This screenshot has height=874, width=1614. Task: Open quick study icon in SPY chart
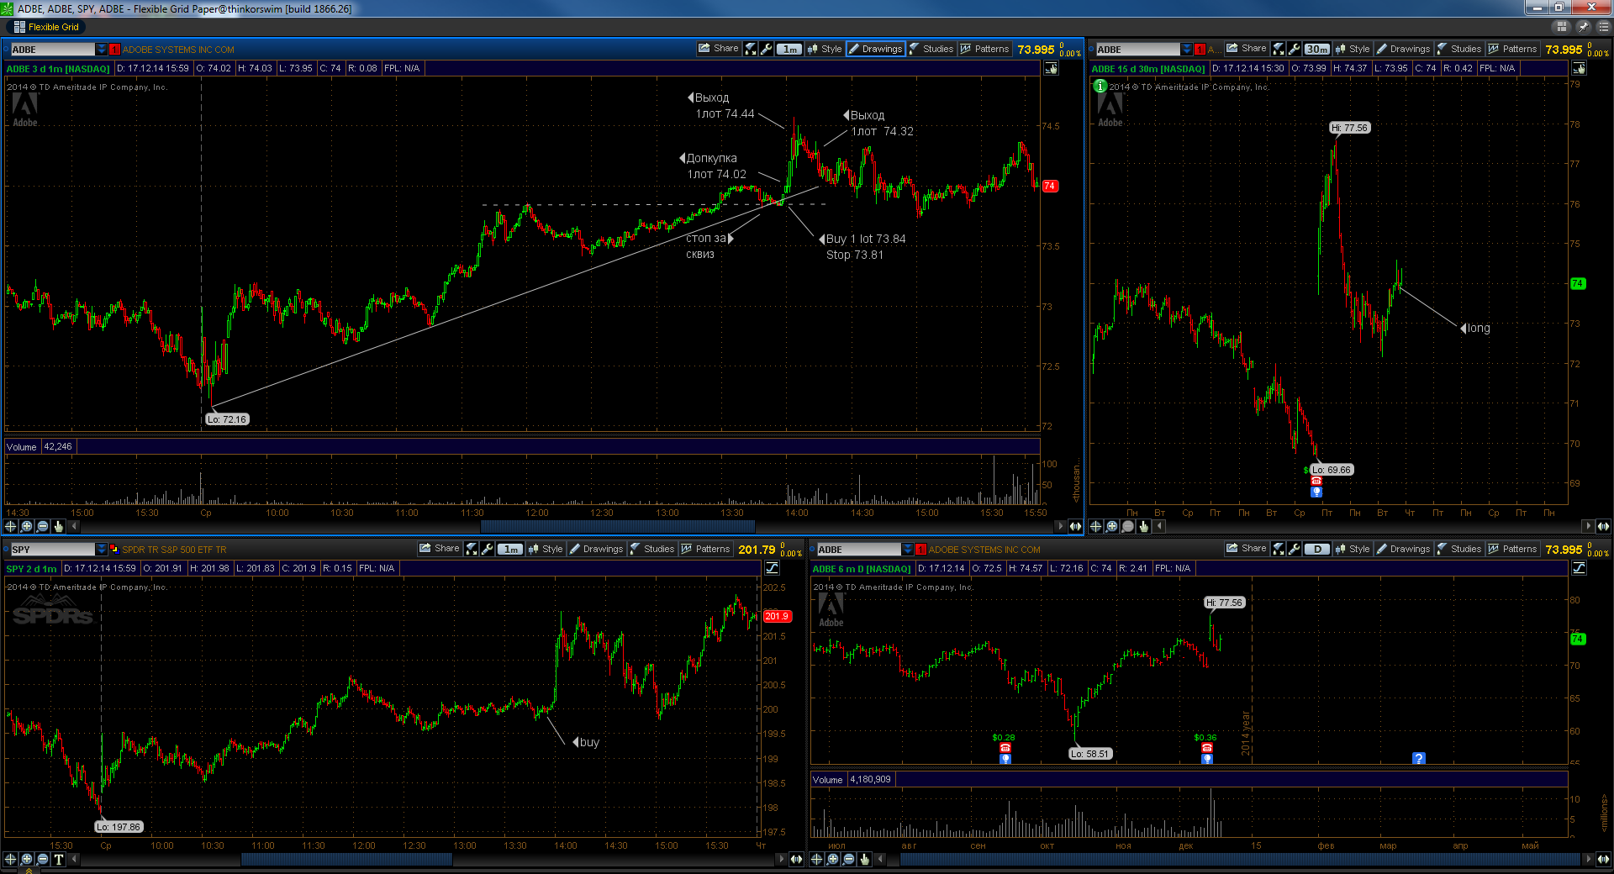pos(472,549)
